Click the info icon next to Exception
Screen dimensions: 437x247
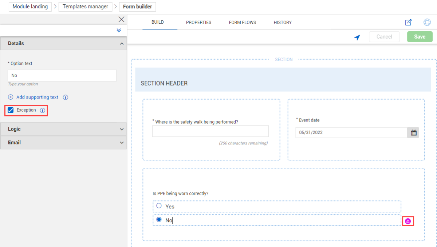[x=43, y=111]
